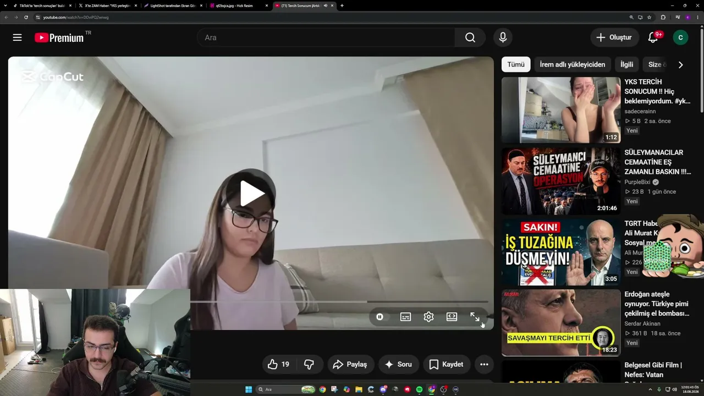The width and height of the screenshot is (704, 396).
Task: Mute the YouTube tab via speaker icon
Action: click(325, 5)
